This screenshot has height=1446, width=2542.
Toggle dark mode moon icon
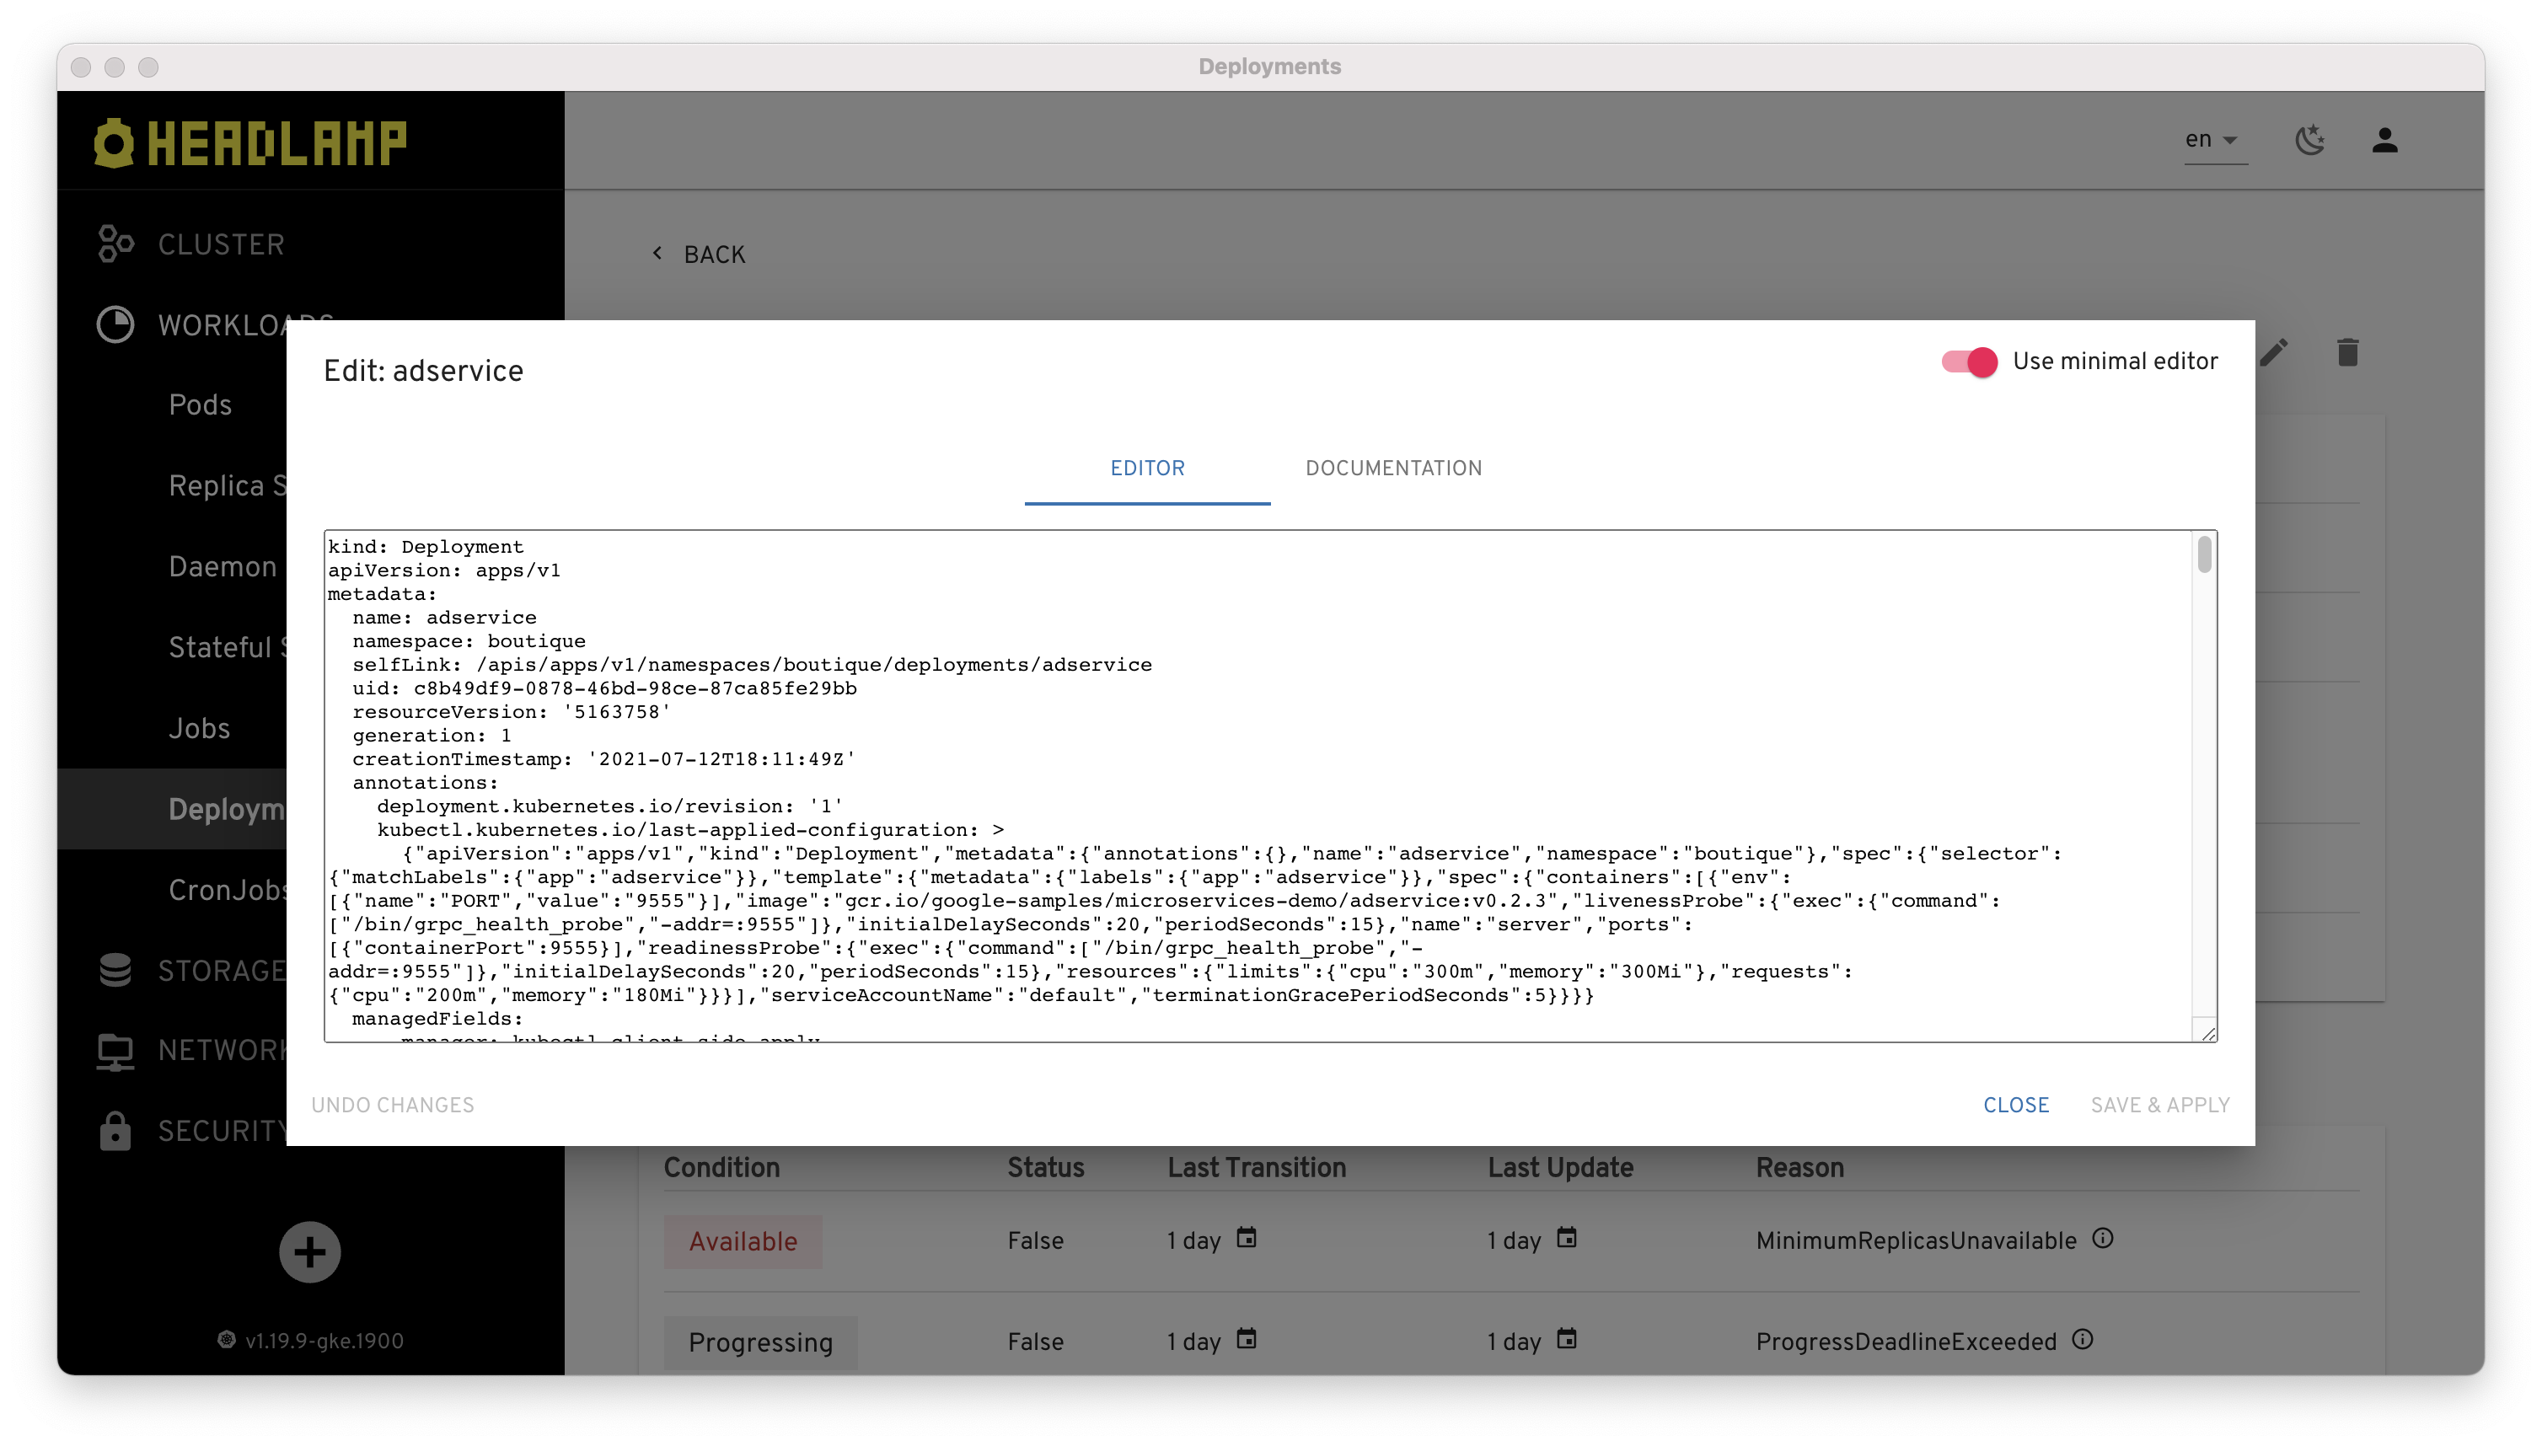[2309, 140]
